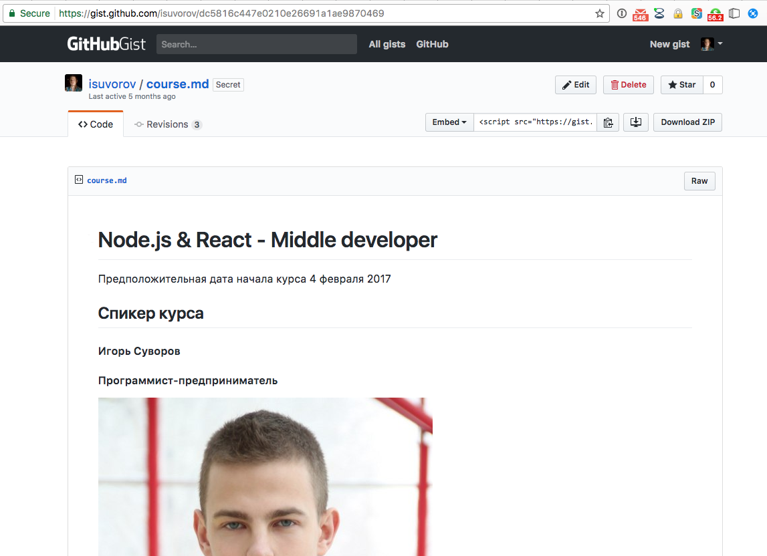Click the 'Спикер курса' heading
The height and width of the screenshot is (556, 767).
(x=150, y=313)
